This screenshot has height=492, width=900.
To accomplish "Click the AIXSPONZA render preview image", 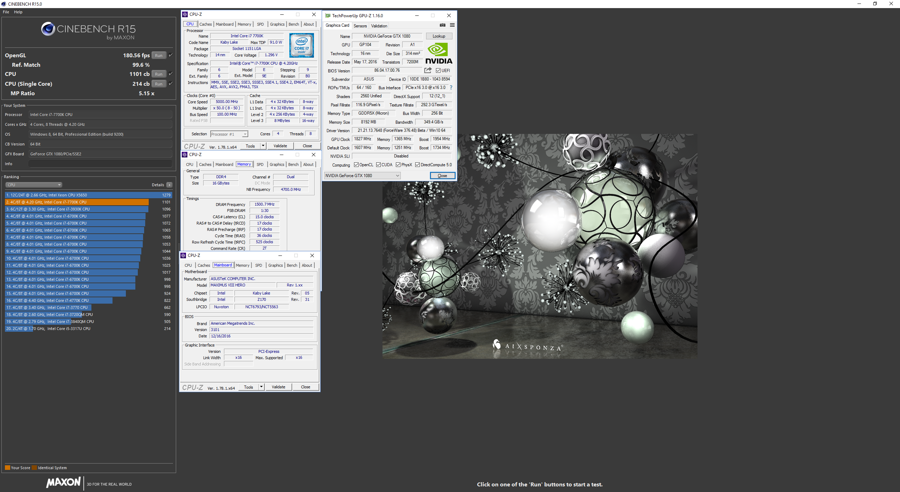I will (x=540, y=246).
